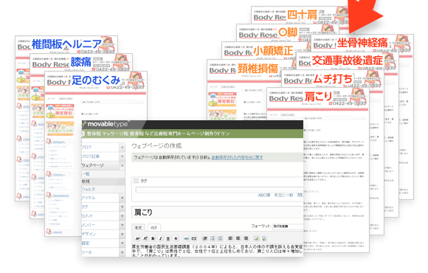Select 新規 under ウェブページ
The image size is (428, 273).
(86, 182)
